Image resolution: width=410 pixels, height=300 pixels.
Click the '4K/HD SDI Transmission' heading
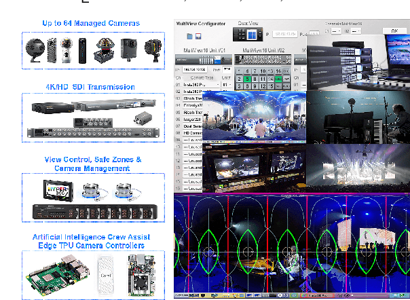click(90, 87)
